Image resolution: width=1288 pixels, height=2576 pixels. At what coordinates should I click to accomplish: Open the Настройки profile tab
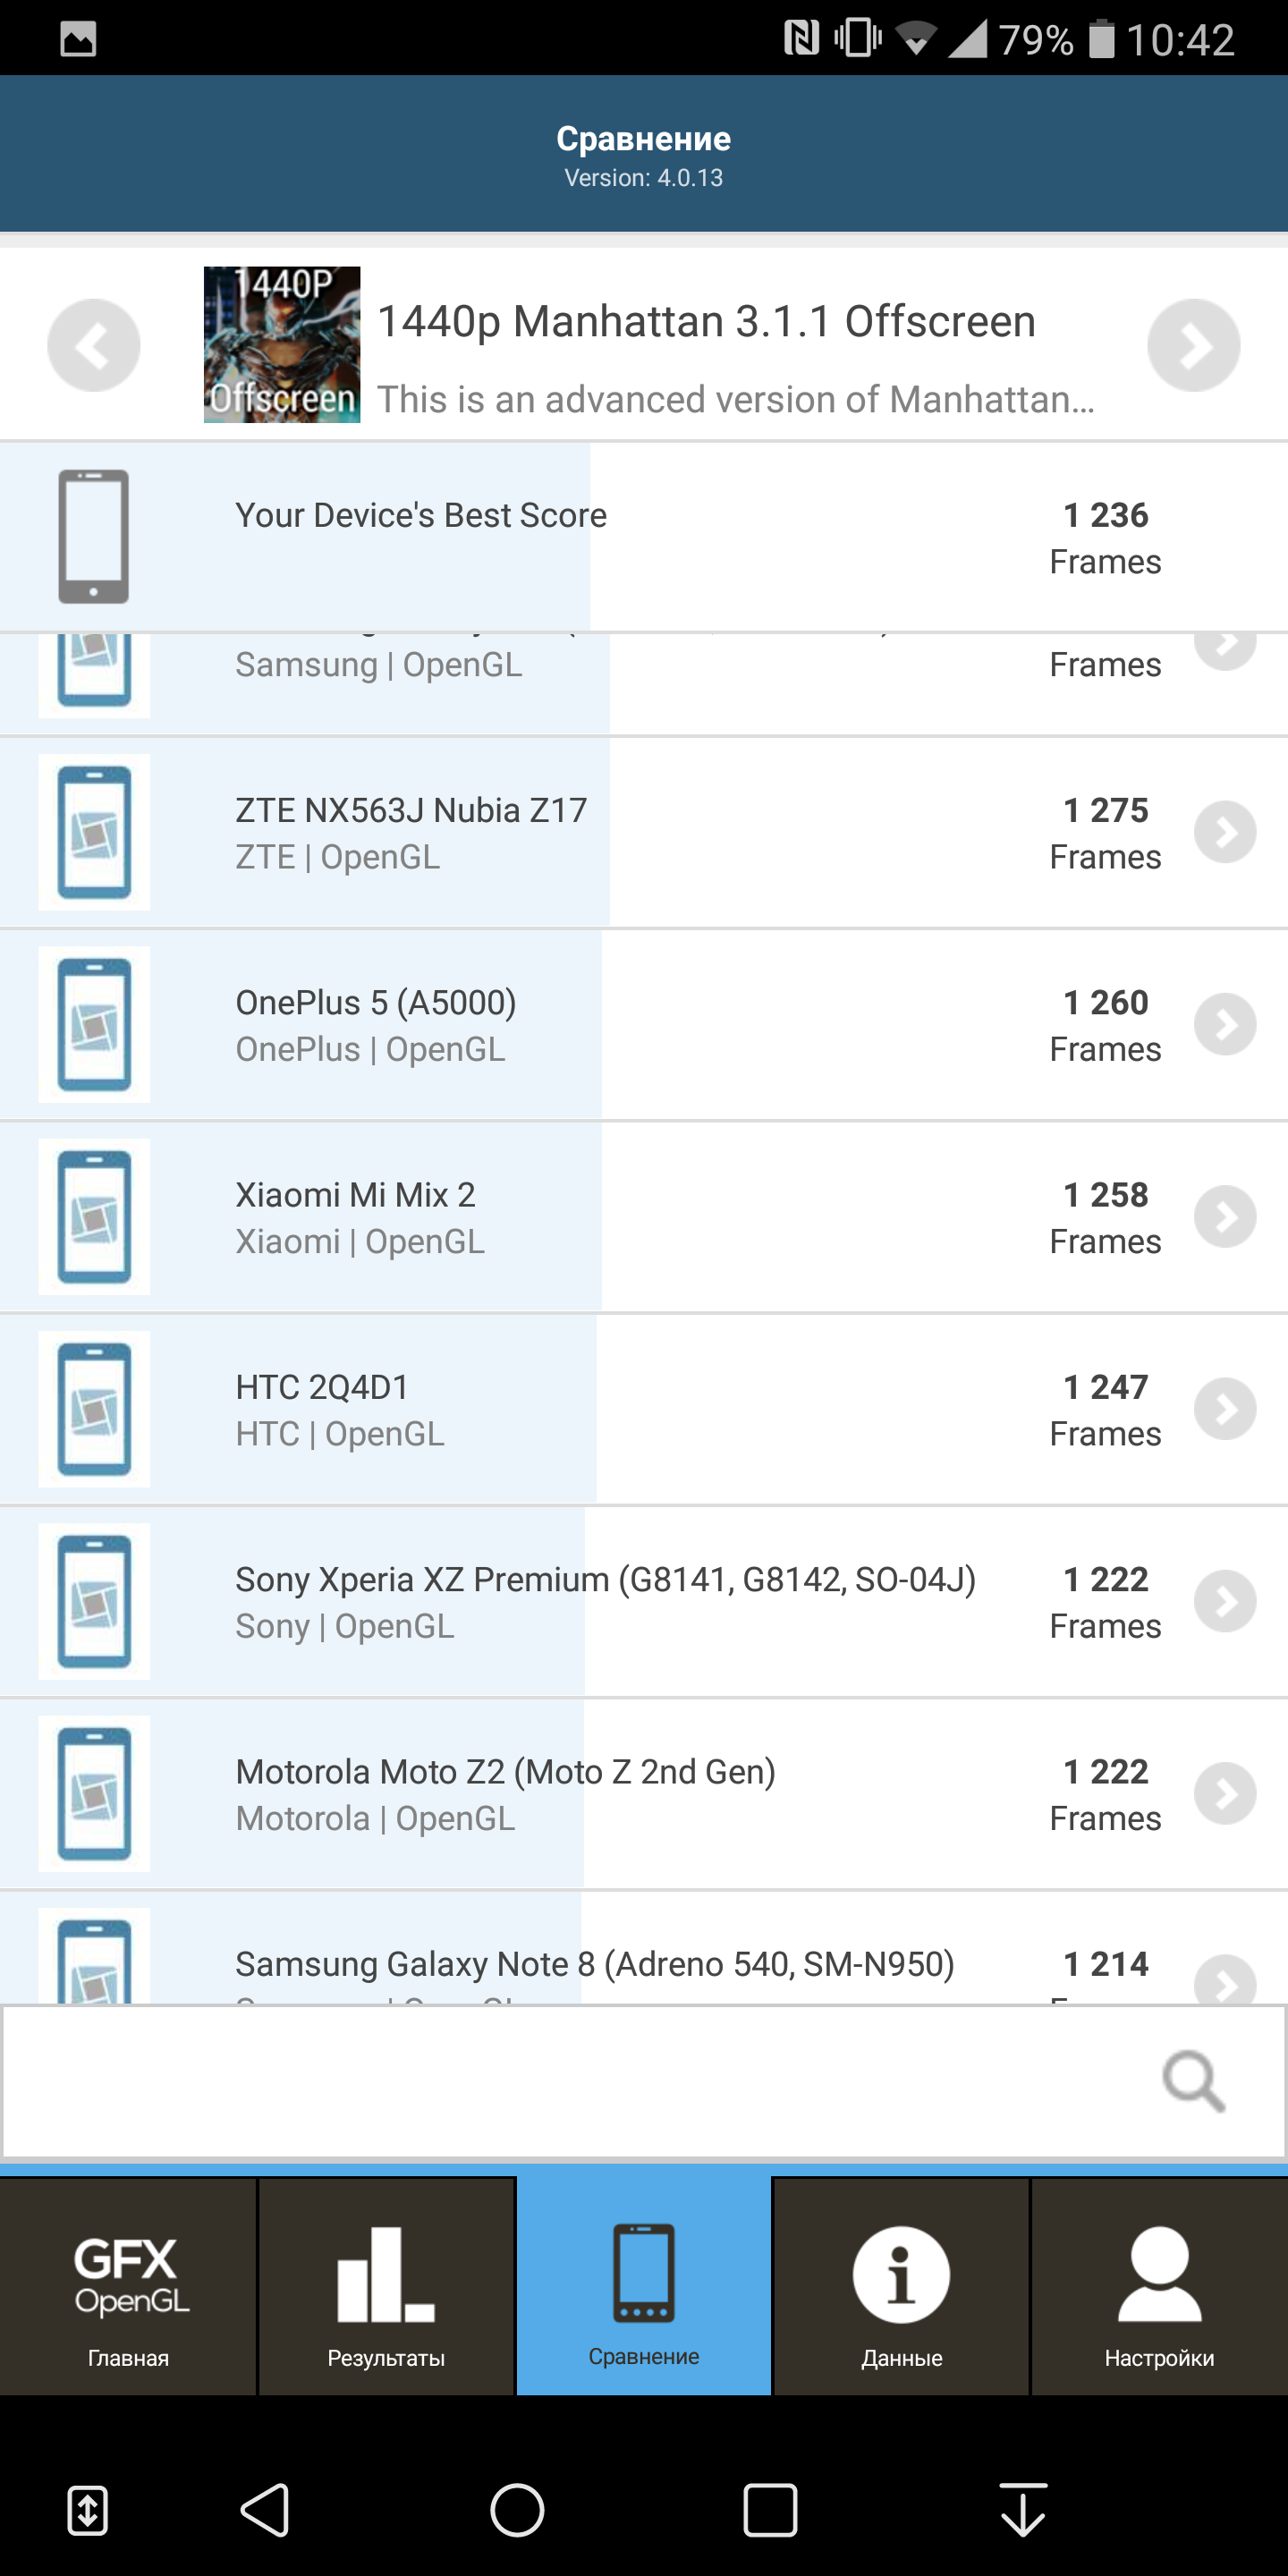point(1160,2286)
